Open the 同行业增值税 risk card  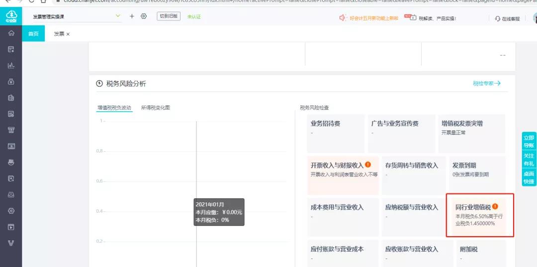[x=480, y=215]
